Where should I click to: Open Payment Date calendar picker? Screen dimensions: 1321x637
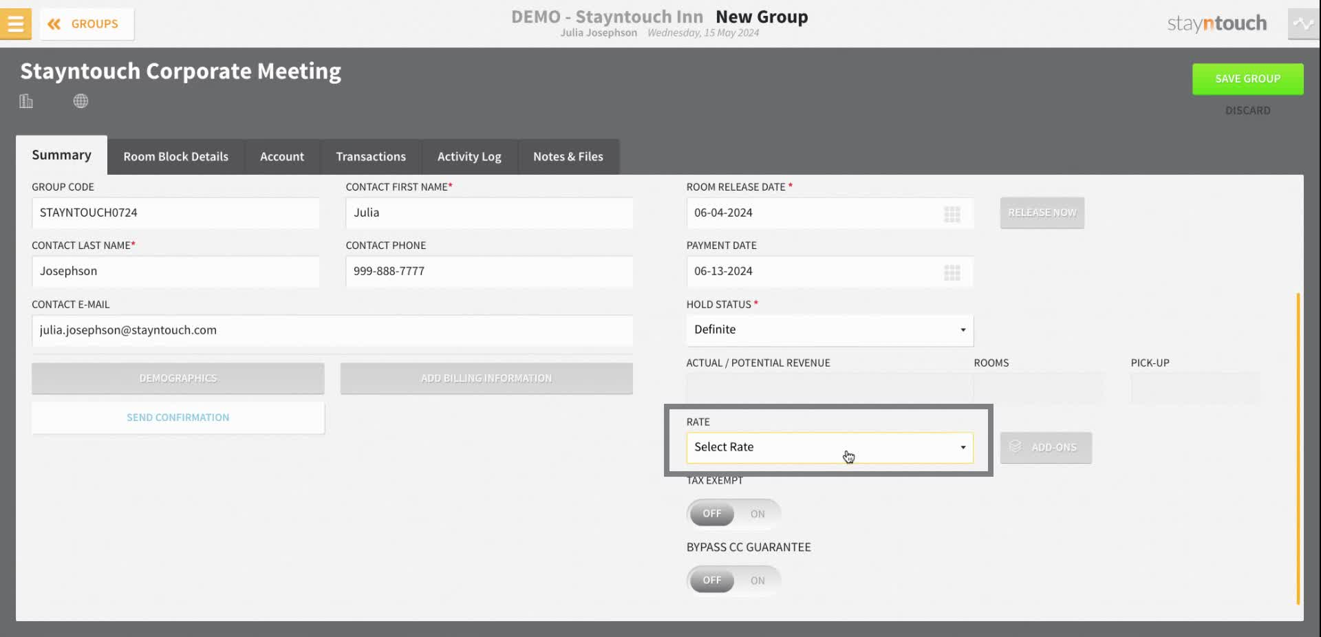point(952,272)
